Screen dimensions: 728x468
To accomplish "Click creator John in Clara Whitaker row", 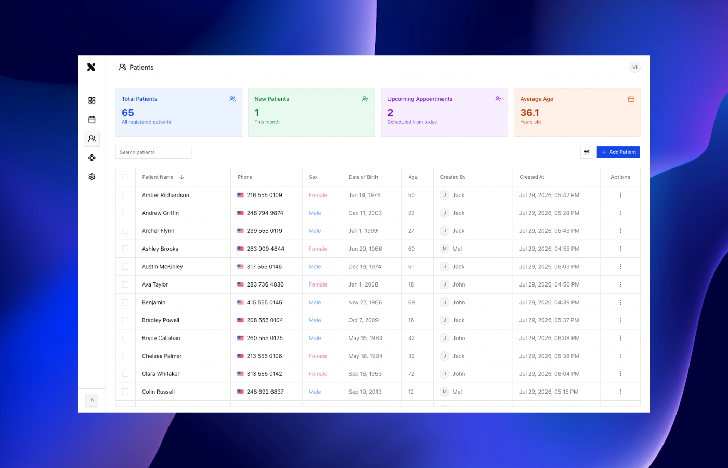I will click(x=459, y=374).
